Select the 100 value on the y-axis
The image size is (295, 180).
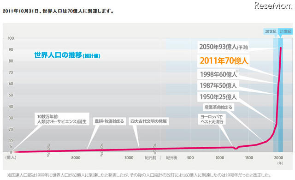(x=11, y=38)
